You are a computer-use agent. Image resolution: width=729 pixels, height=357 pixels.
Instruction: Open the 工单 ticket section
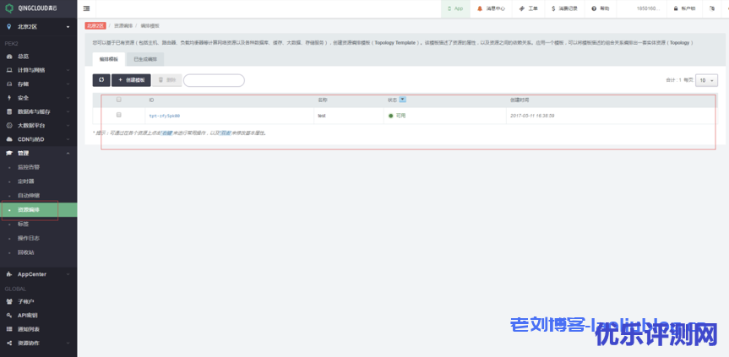(529, 8)
